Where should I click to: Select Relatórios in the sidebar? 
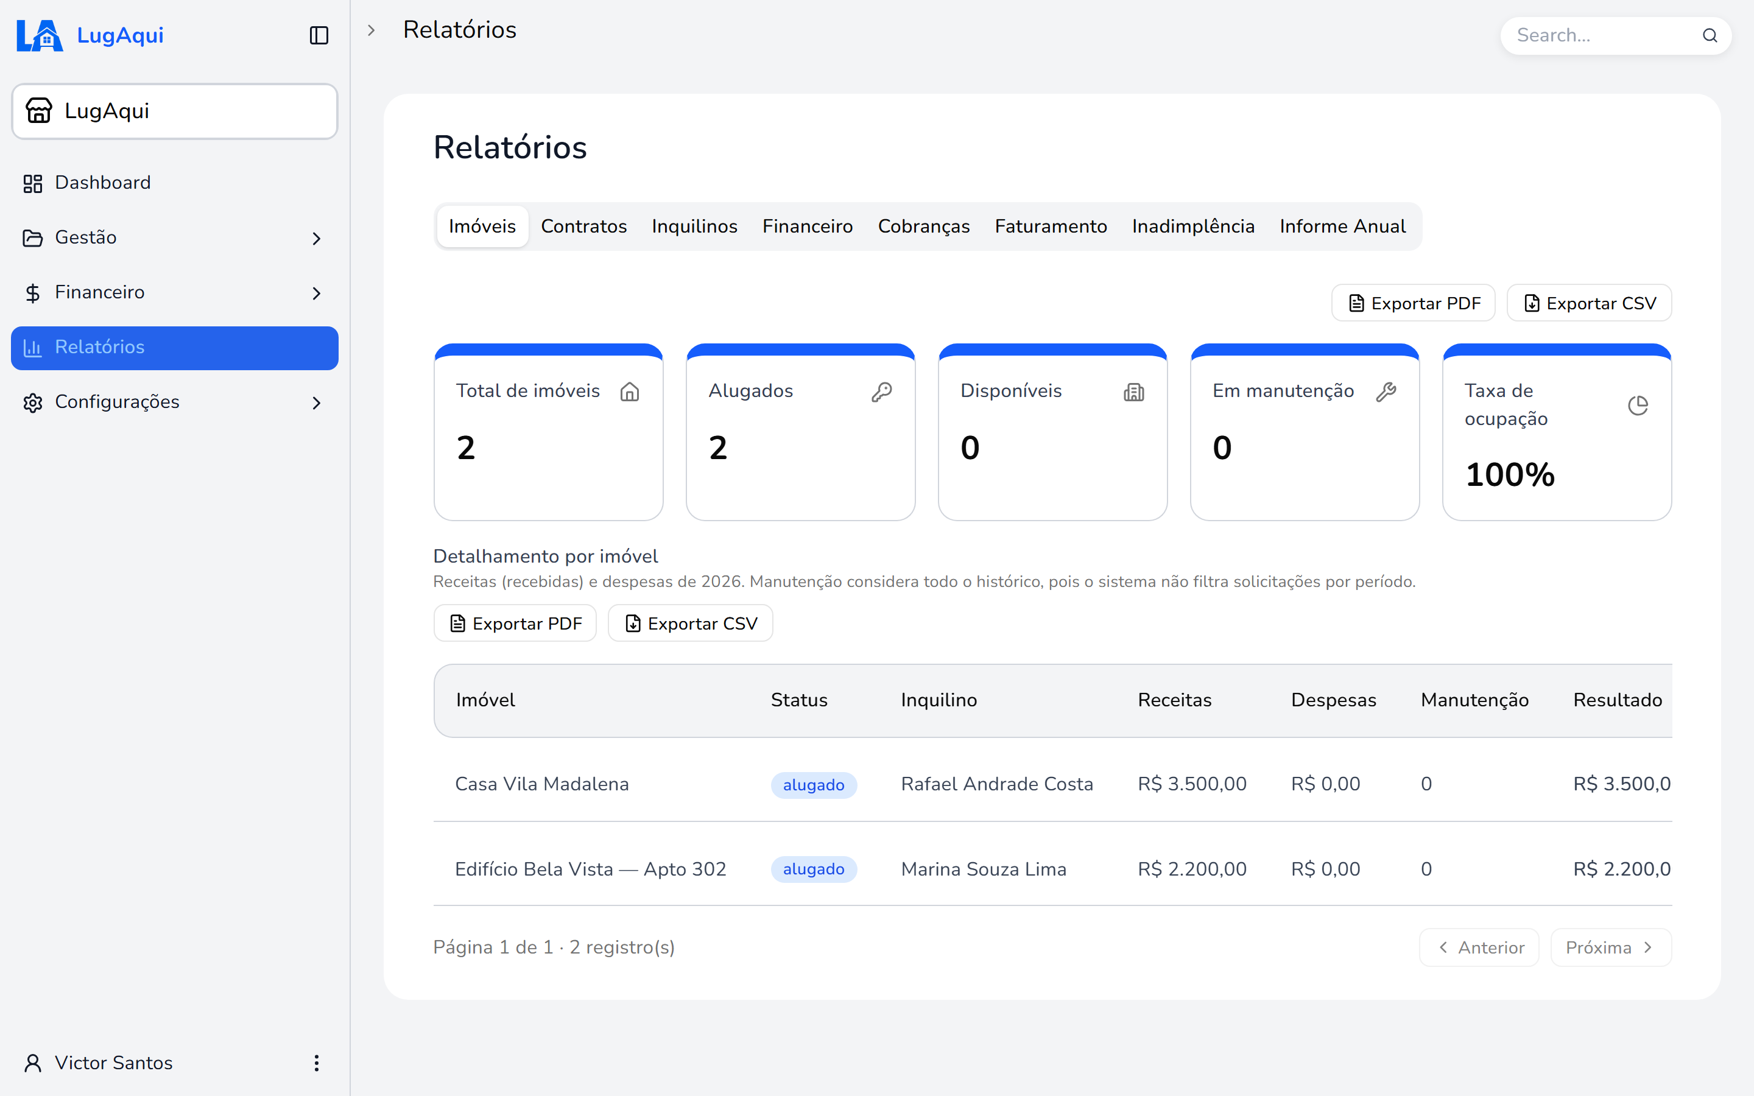coord(175,347)
